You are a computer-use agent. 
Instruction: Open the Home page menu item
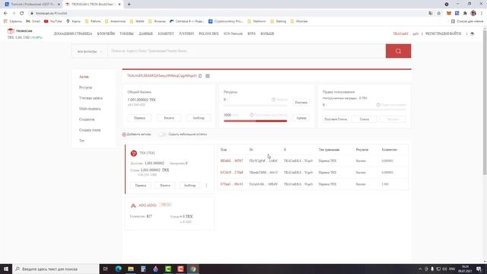(x=73, y=33)
